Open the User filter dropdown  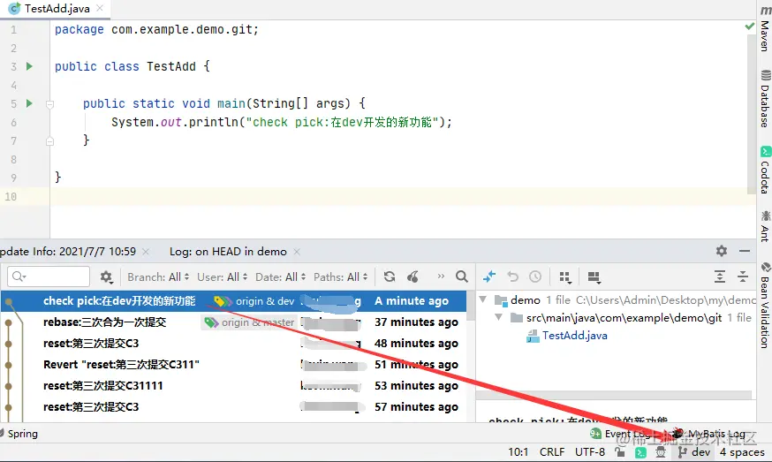coord(222,276)
